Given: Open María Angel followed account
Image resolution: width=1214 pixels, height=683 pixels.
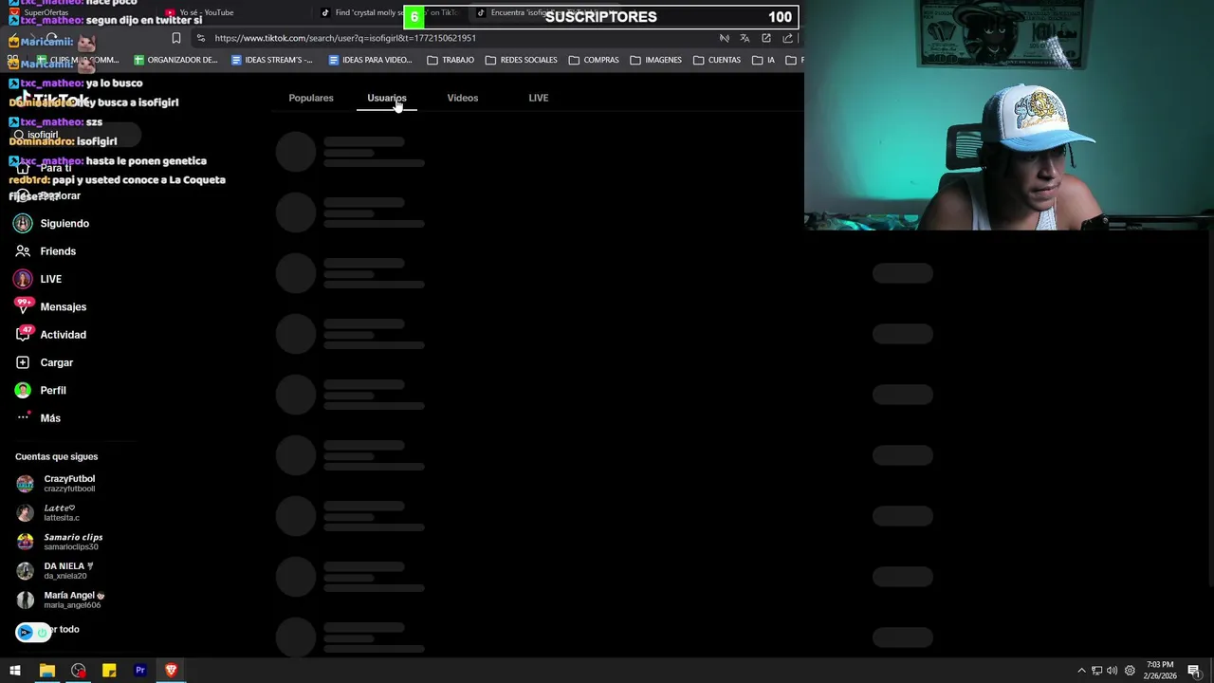Looking at the screenshot, I should 61,600.
